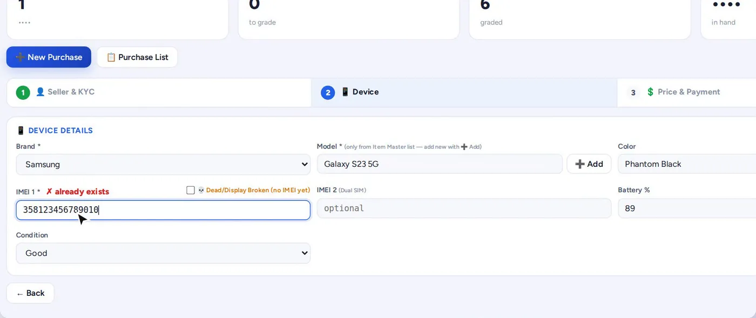Screen dimensions: 756x318
Task: Click the Color field label
Action: click(x=627, y=146)
